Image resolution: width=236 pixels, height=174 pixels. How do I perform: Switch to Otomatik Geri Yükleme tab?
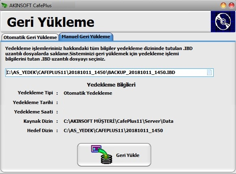(30, 37)
